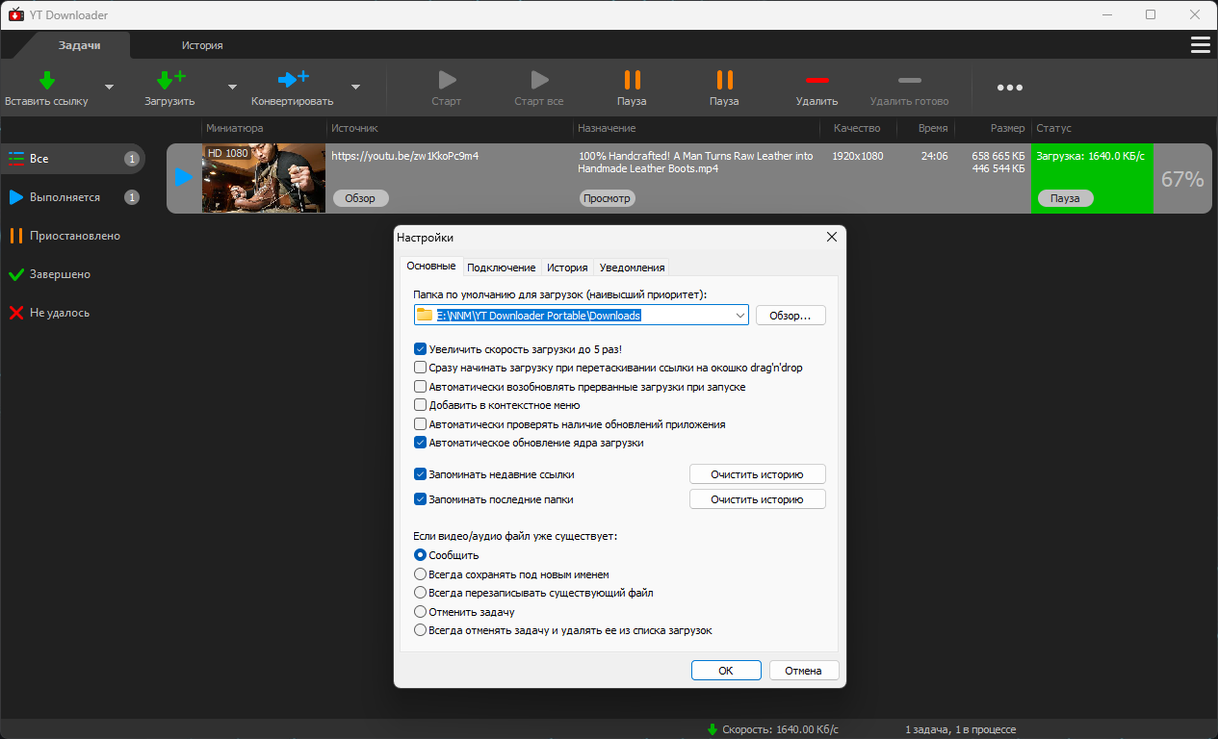The width and height of the screenshot is (1218, 739).
Task: Open the hamburger main menu
Action: tap(1200, 45)
